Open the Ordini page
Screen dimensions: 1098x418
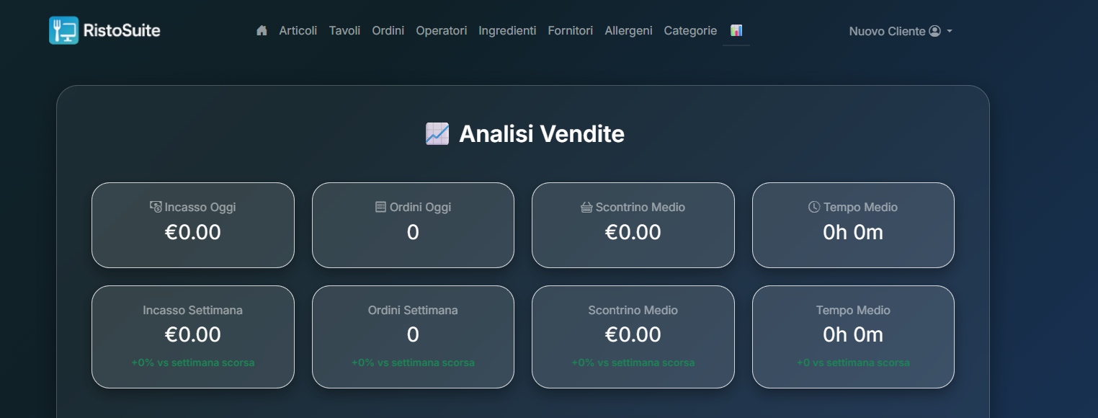pyautogui.click(x=388, y=30)
